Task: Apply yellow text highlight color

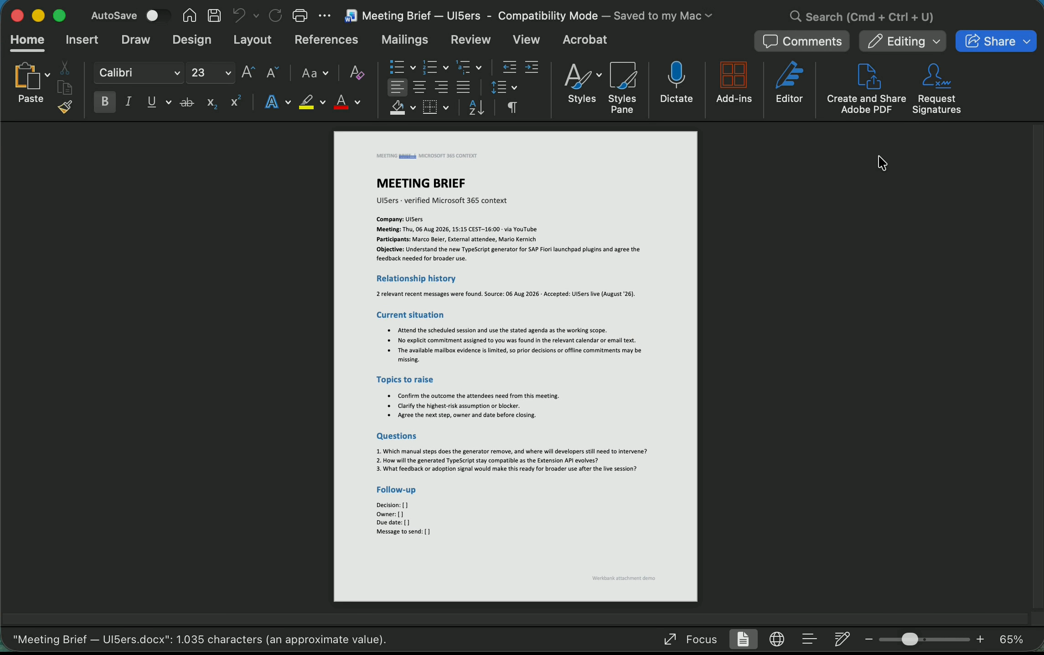Action: 306,102
